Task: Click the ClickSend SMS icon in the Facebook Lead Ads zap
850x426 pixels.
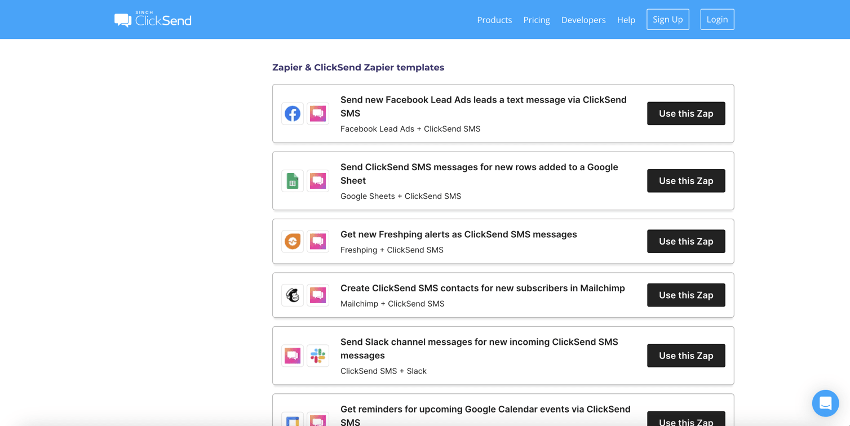Action: coord(318,113)
